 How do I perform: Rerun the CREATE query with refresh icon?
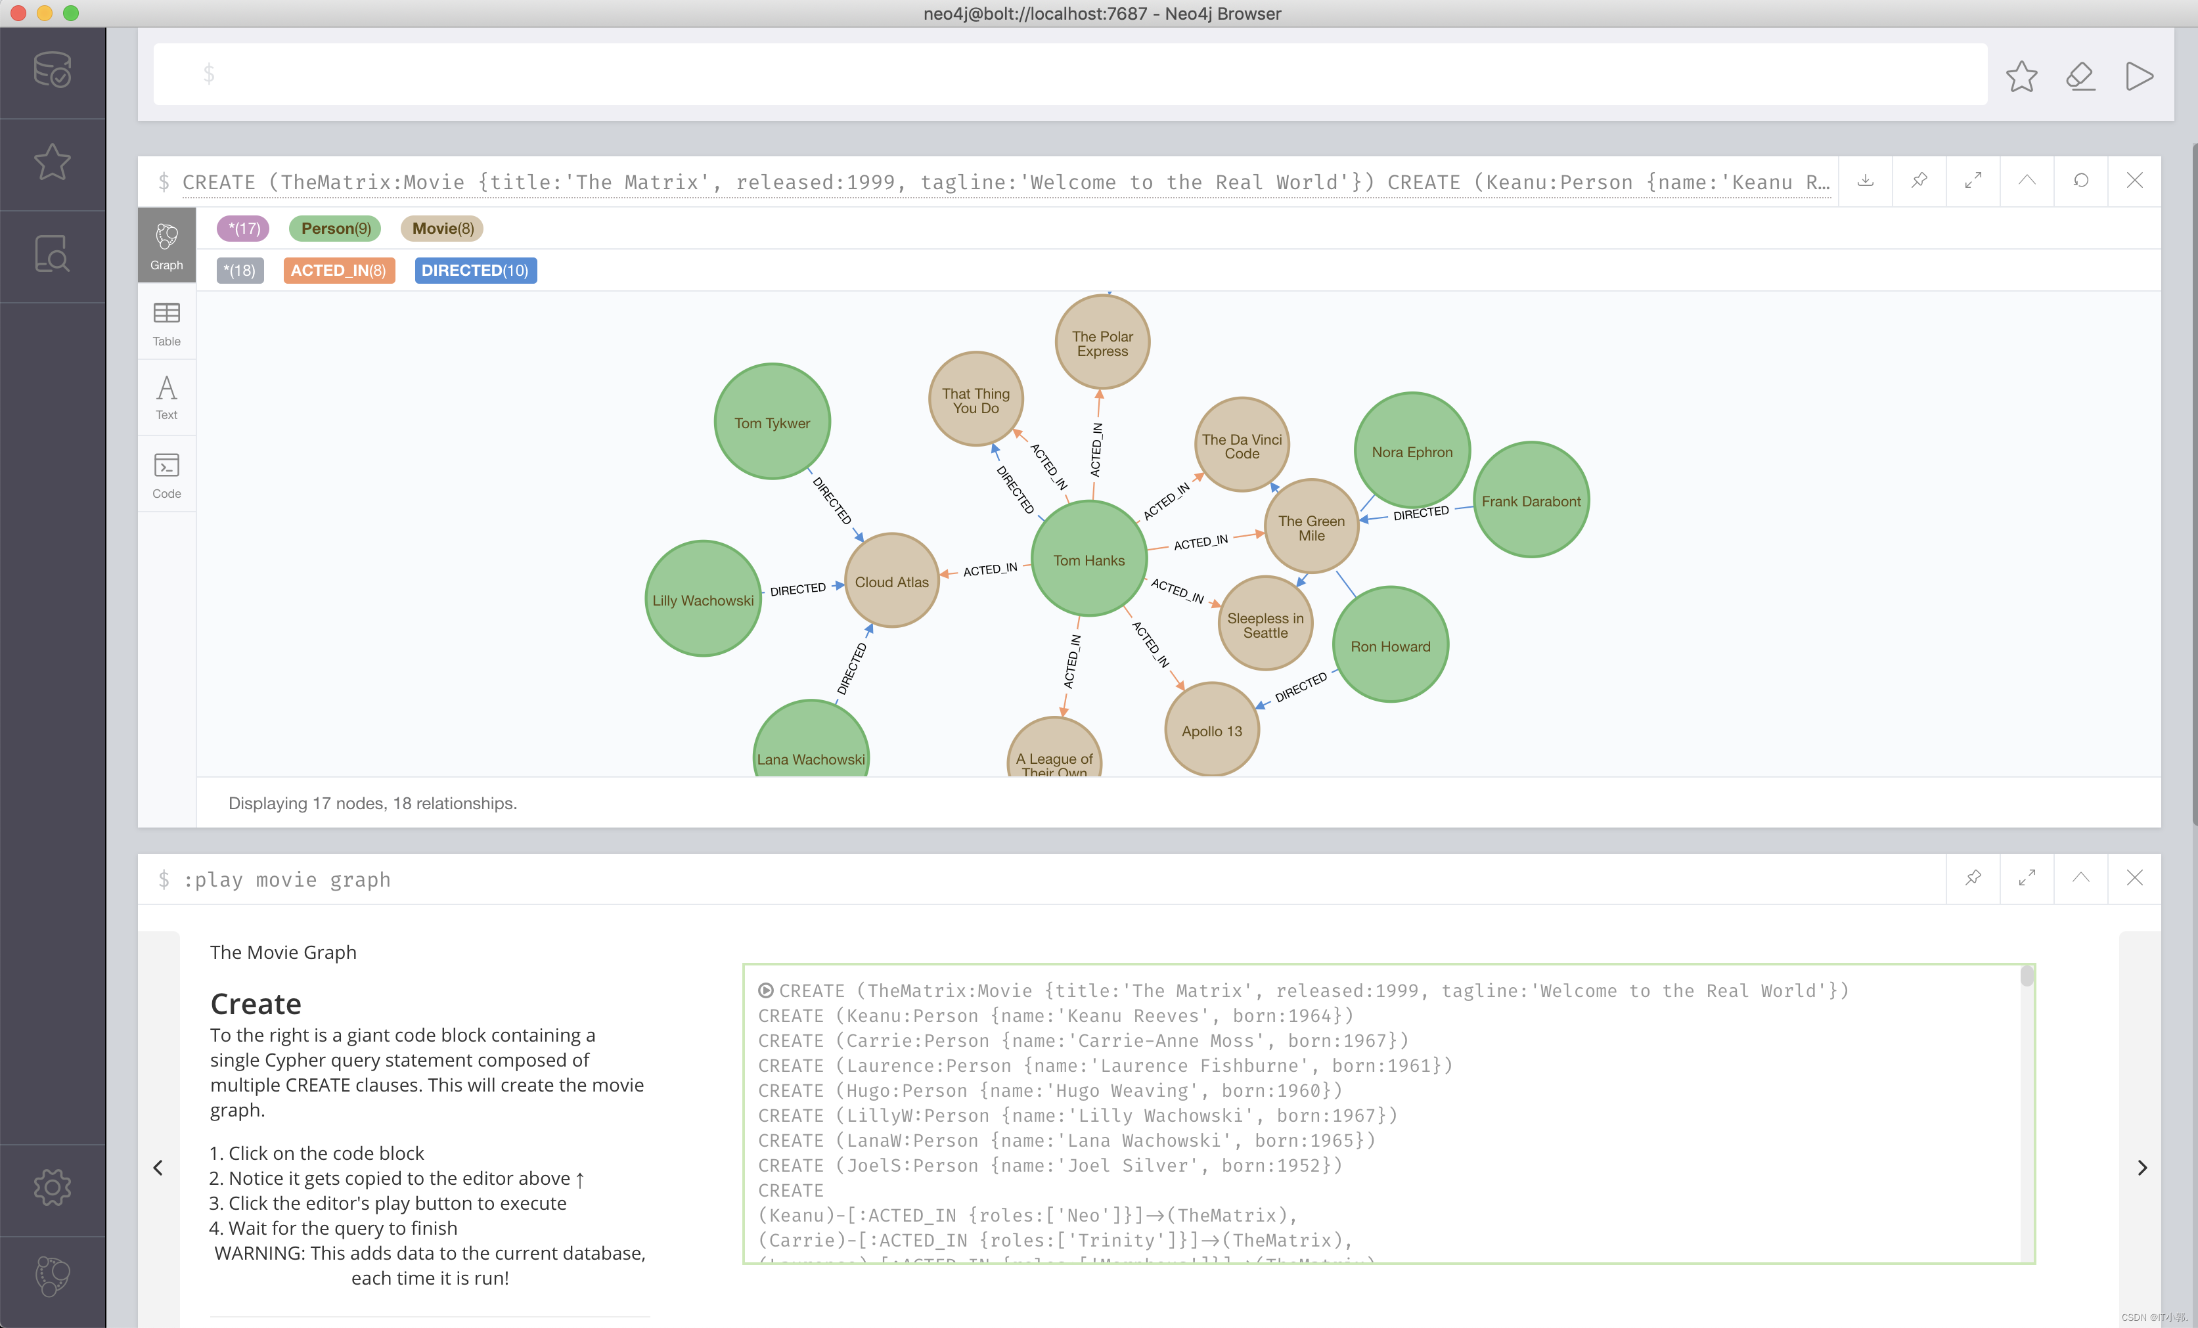click(x=2080, y=181)
